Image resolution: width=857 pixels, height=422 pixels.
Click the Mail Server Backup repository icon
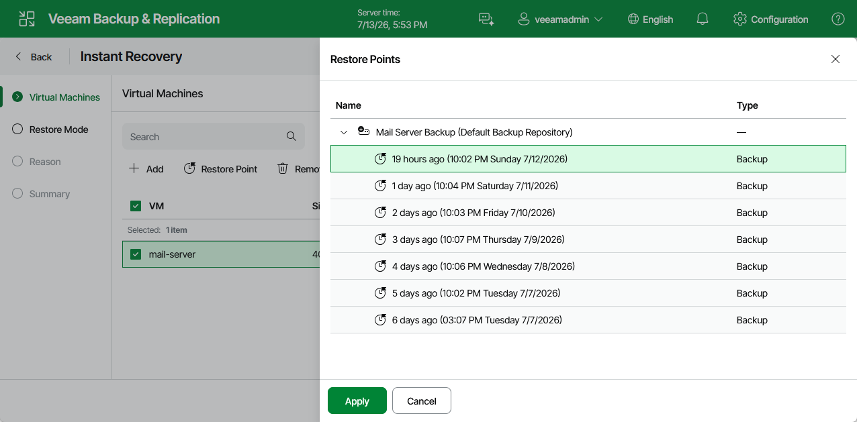tap(363, 131)
